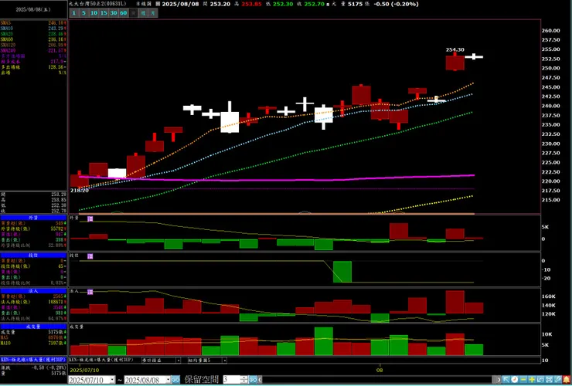The image size is (572, 386).
Task: Click the green 投信 sell bar
Action: pyautogui.click(x=342, y=272)
